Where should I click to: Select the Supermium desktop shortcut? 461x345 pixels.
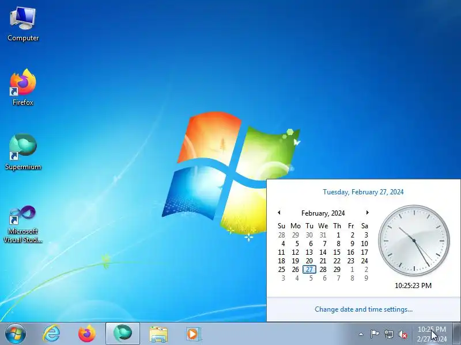[23, 152]
